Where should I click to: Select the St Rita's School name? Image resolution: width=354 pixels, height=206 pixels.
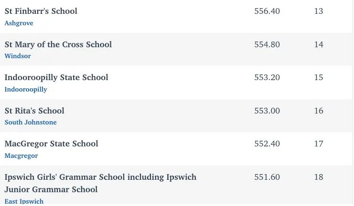point(34,111)
